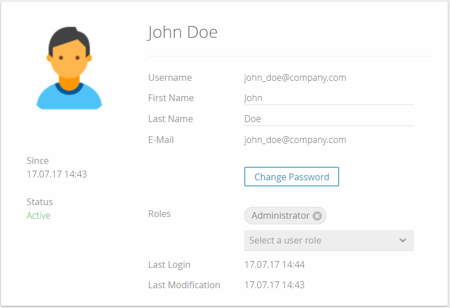
Task: Click the Last Login label
Action: pos(170,264)
